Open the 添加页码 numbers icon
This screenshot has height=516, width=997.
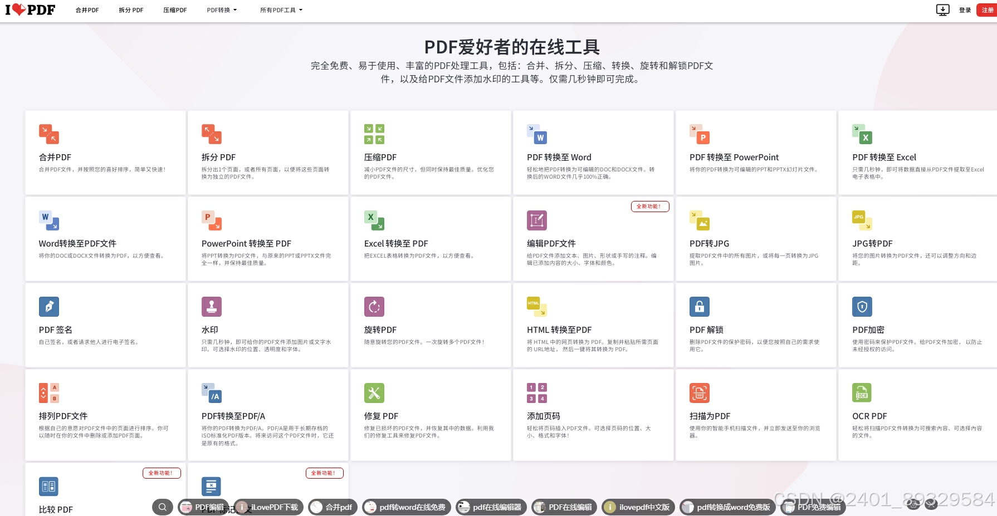(537, 393)
